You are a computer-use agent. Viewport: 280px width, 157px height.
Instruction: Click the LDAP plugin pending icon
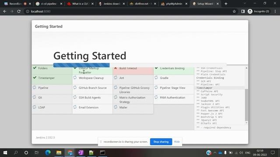click(34, 107)
